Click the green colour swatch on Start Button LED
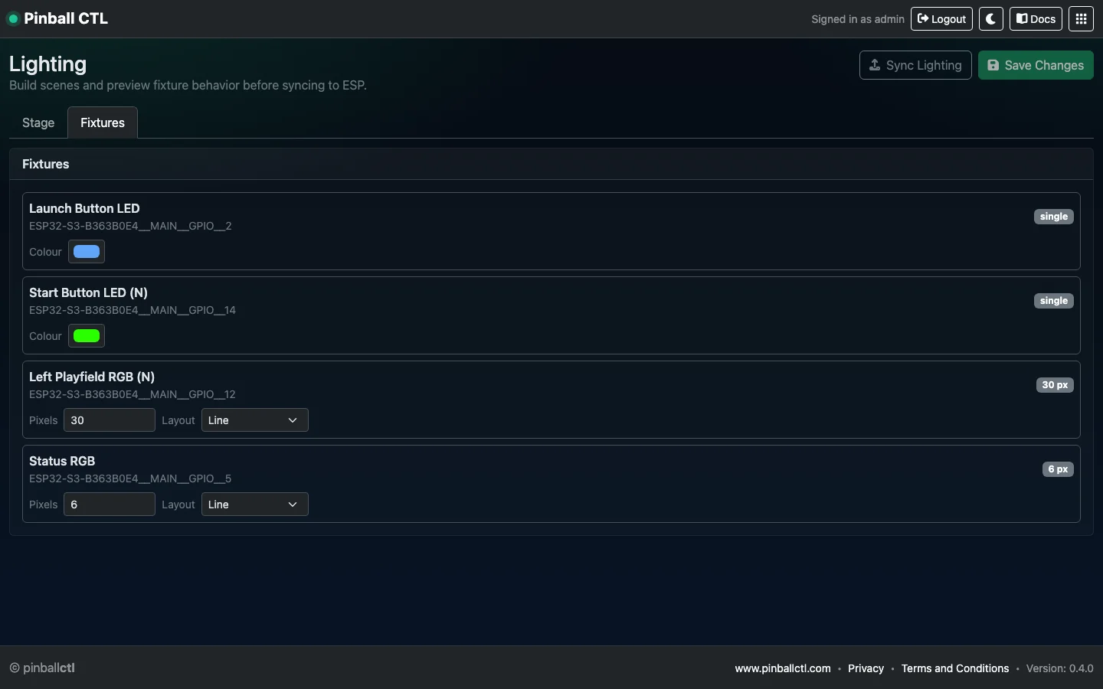Image resolution: width=1103 pixels, height=689 pixels. [86, 336]
